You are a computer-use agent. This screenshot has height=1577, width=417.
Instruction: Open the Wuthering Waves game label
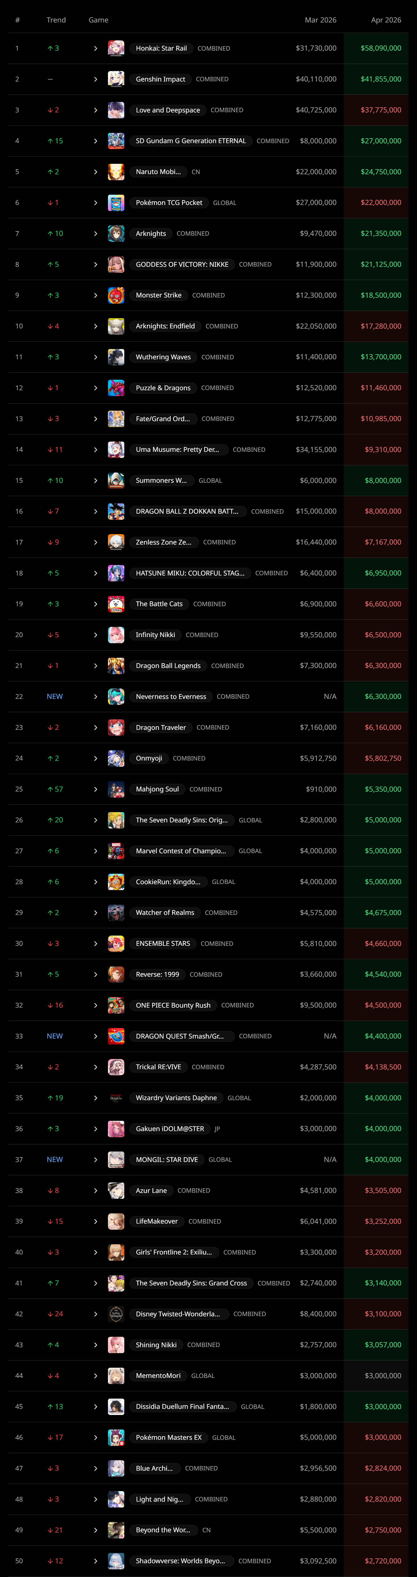point(163,357)
